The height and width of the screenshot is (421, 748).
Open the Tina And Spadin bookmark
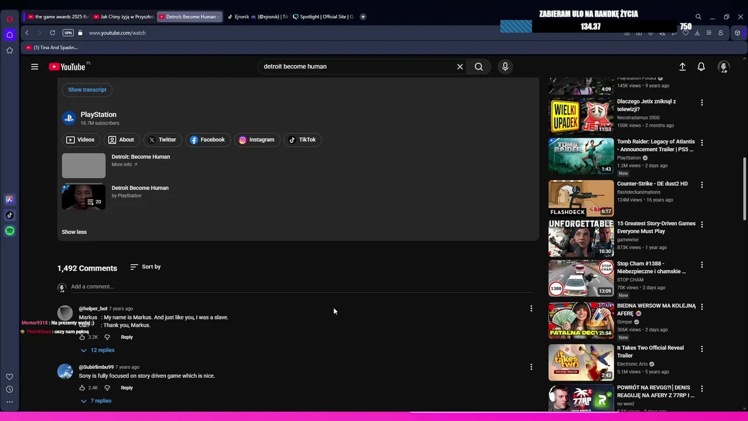pos(51,47)
